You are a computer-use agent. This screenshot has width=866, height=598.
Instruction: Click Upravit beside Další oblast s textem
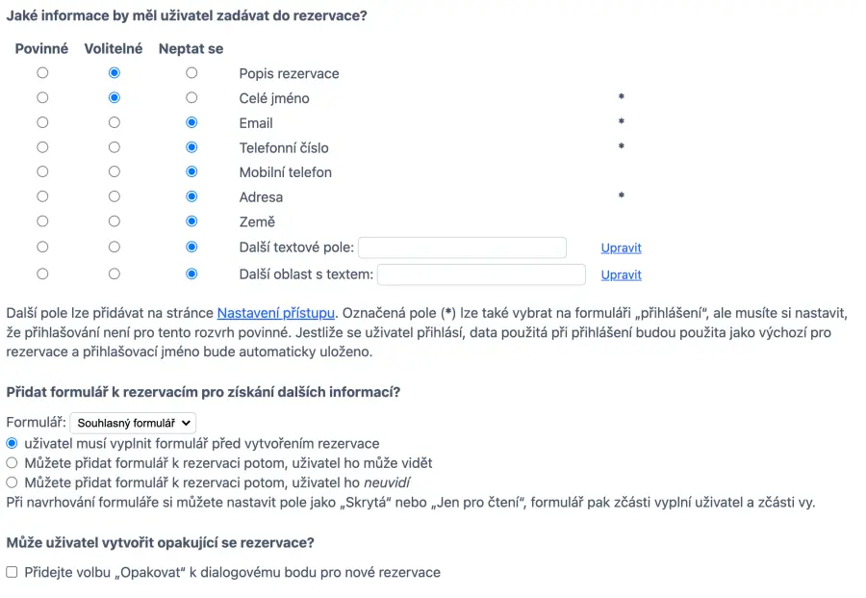coord(621,274)
